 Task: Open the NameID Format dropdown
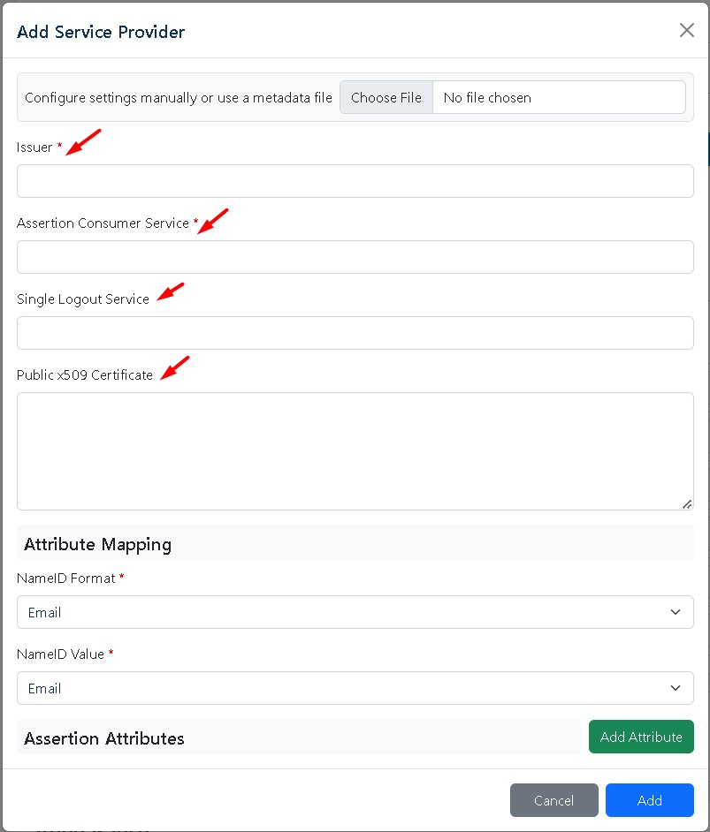pos(355,612)
